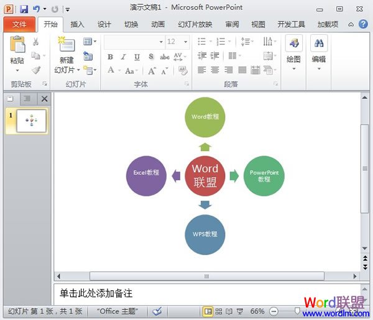This screenshot has width=373, height=320.
Task: Open the 文件 File tab
Action: pyautogui.click(x=19, y=24)
